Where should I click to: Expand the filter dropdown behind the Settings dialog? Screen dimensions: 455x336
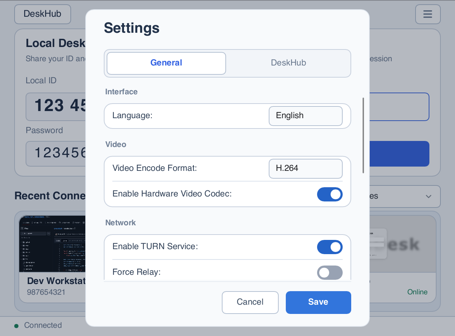405,196
